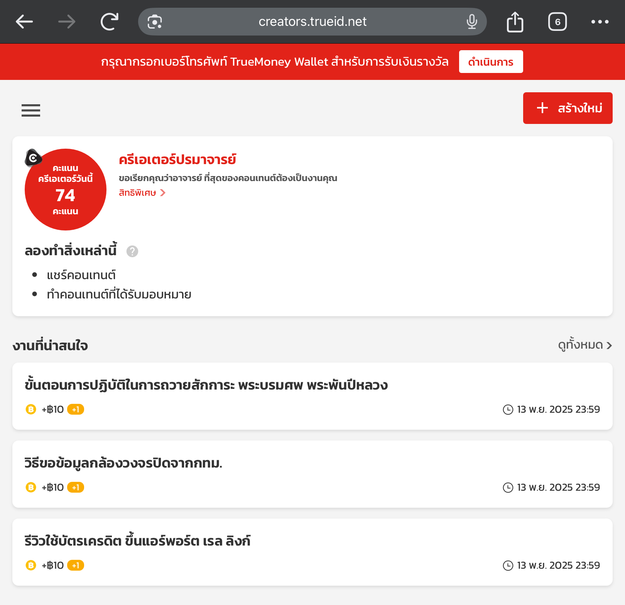
Task: Open task ขั้นตอนการปฏิบัติในการถวายสักการะ พระบรมศพ
Action: click(312, 396)
